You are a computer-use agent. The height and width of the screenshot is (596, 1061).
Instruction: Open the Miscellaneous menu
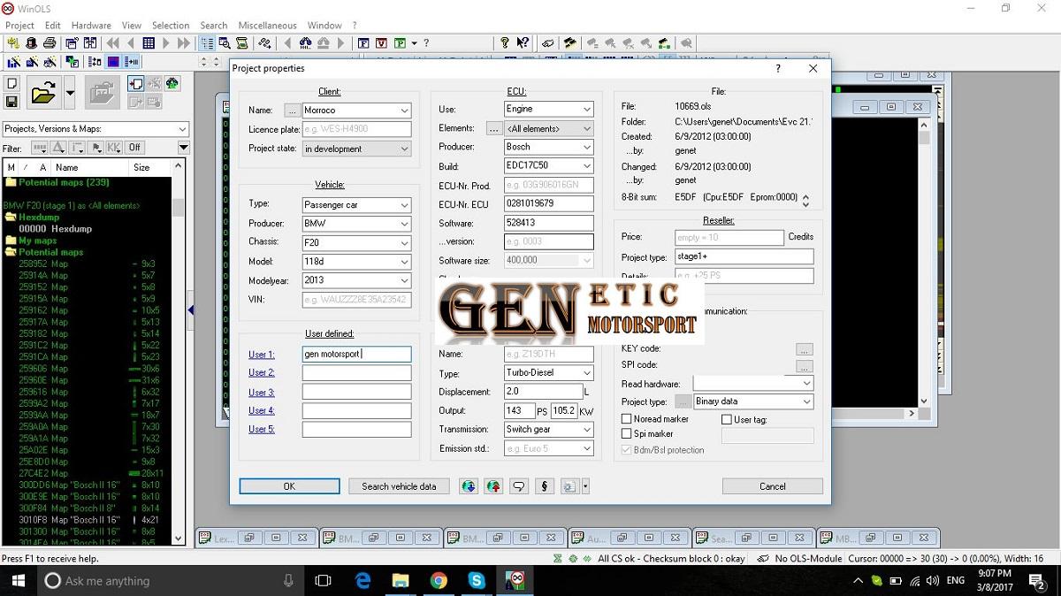click(267, 26)
